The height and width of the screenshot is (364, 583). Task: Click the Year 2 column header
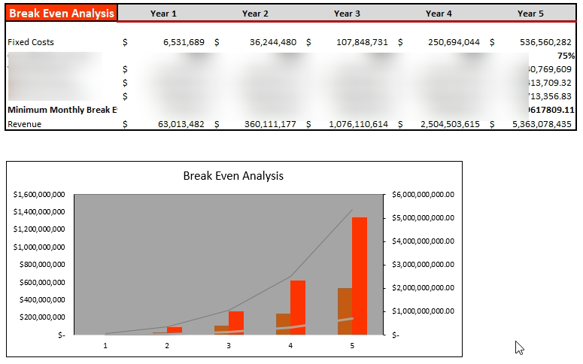point(255,14)
